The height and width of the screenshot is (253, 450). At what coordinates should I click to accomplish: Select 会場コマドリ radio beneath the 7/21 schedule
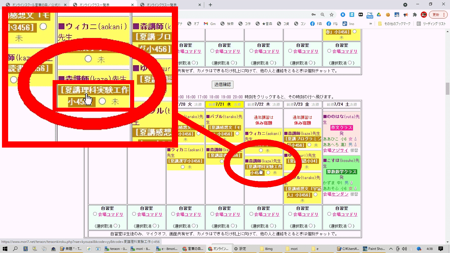pos(212,214)
